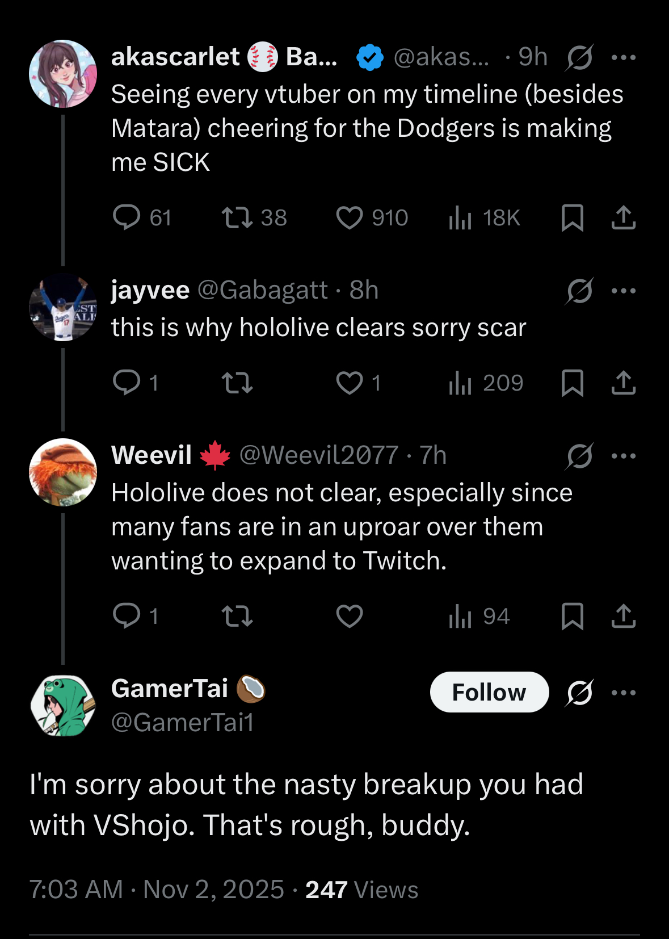Bookmark akascarlet's tweet
This screenshot has height=939, width=669.
(x=572, y=217)
